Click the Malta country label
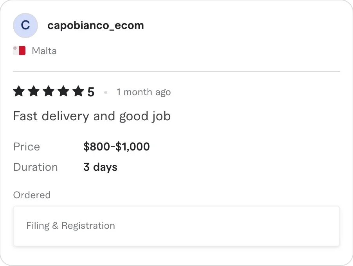Image resolution: width=353 pixels, height=266 pixels. [x=44, y=51]
